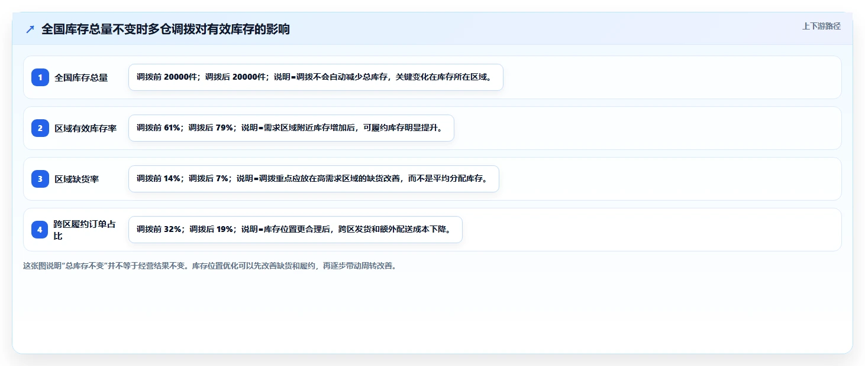
Task: Click the footnote starting 这张图说明
Action: coord(209,266)
